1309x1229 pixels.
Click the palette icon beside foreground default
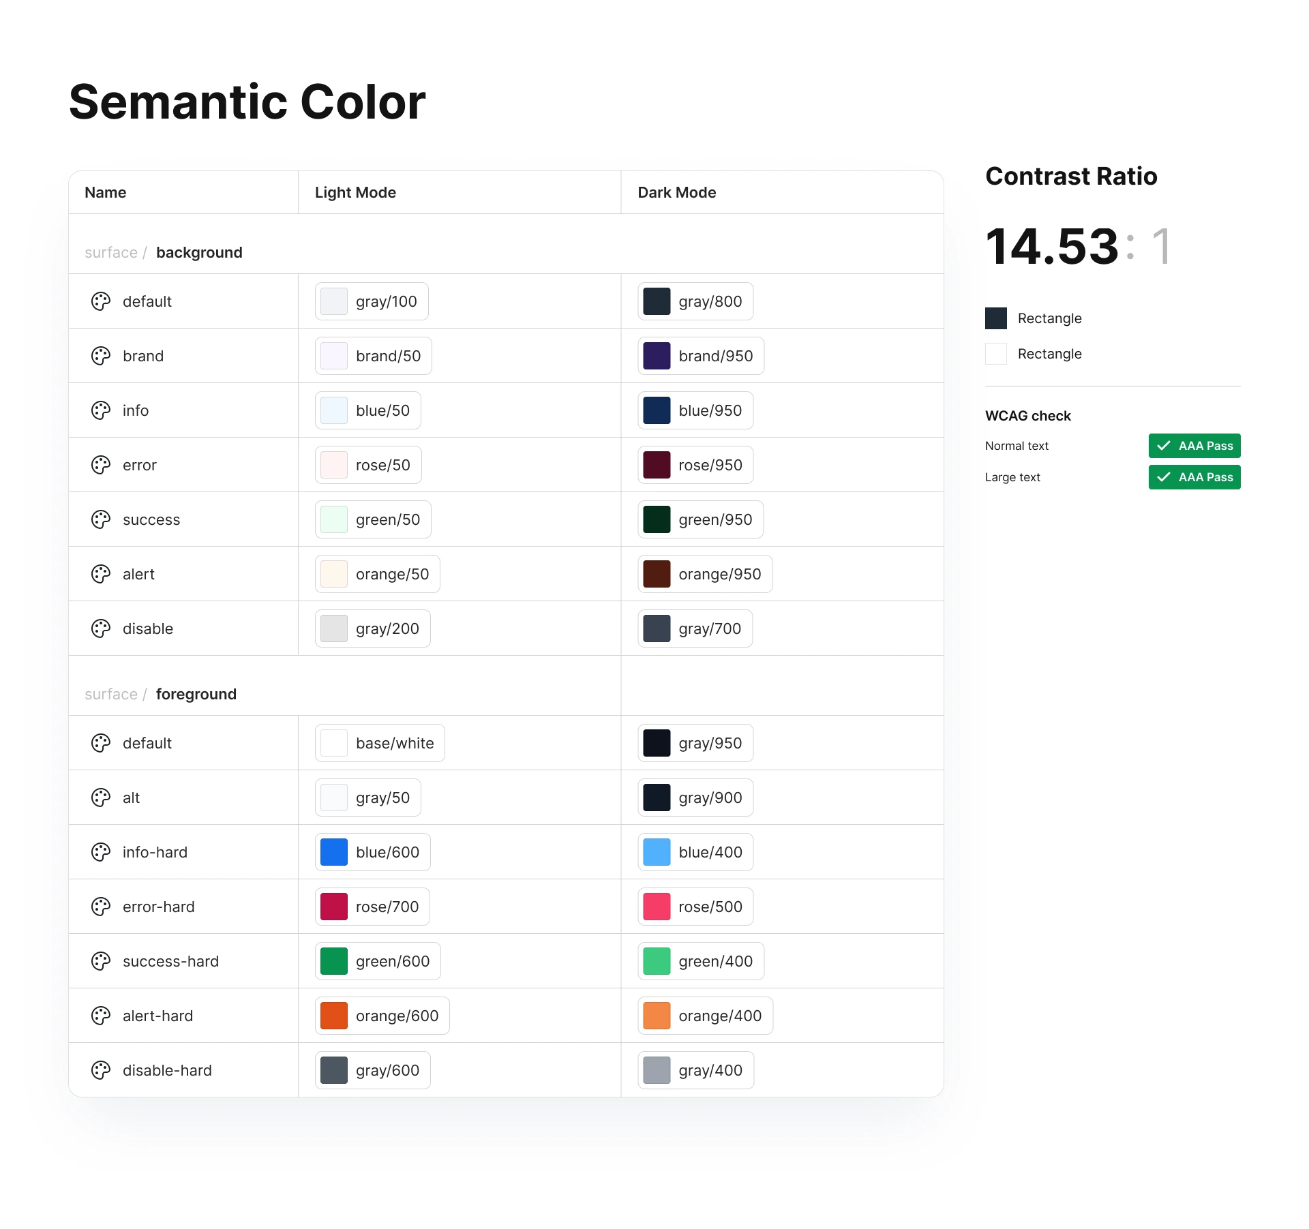[x=101, y=743]
